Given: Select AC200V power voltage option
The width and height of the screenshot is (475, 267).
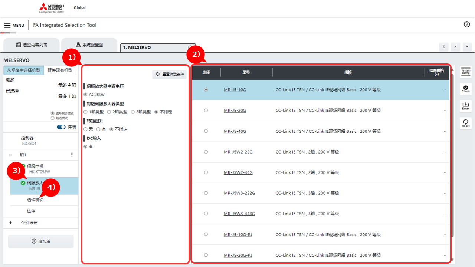Looking at the screenshot, I should click(x=86, y=95).
